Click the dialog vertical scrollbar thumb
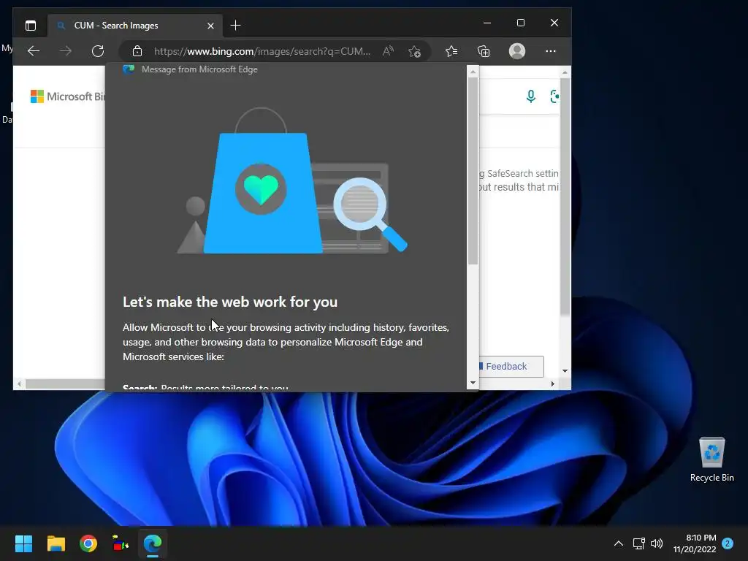This screenshot has width=748, height=561. [x=473, y=171]
